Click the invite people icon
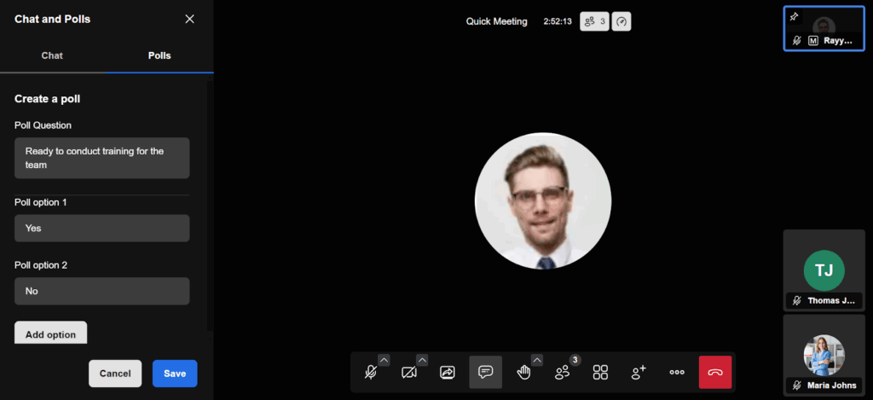Screen dimensions: 873x400 click(639, 373)
